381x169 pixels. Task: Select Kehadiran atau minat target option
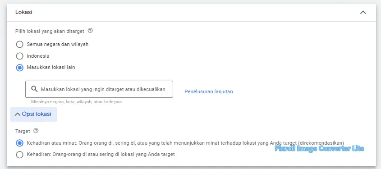20,143
